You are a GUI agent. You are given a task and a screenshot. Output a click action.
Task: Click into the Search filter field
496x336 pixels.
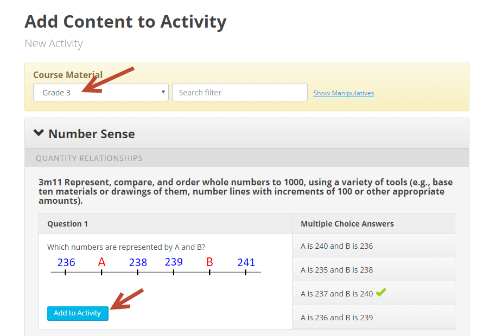(240, 92)
